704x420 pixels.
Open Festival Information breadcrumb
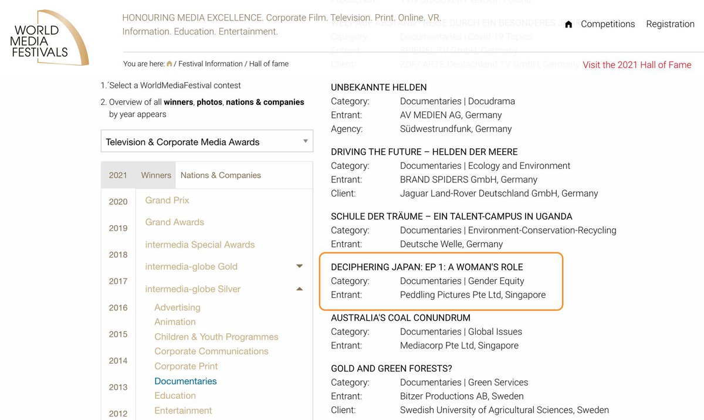coord(210,64)
